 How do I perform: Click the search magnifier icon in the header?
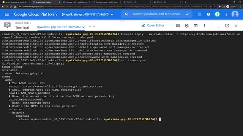click(126, 14)
